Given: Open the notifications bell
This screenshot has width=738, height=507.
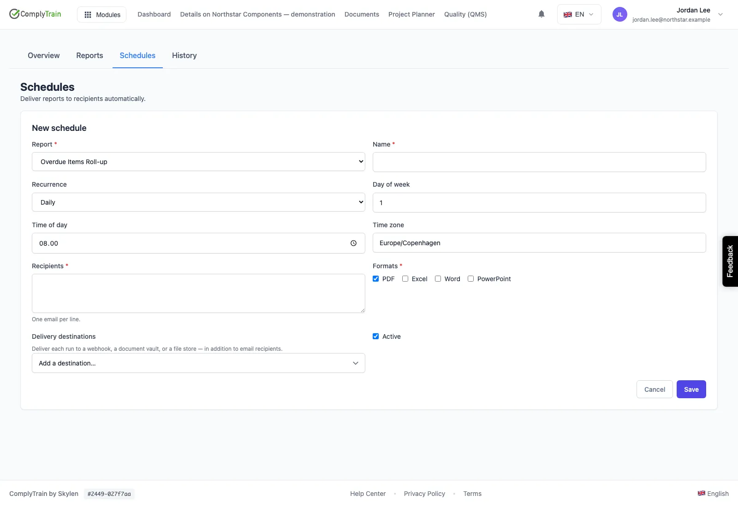Looking at the screenshot, I should tap(542, 14).
